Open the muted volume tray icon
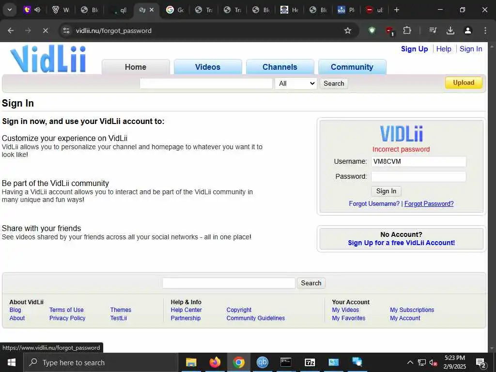 pos(434,362)
